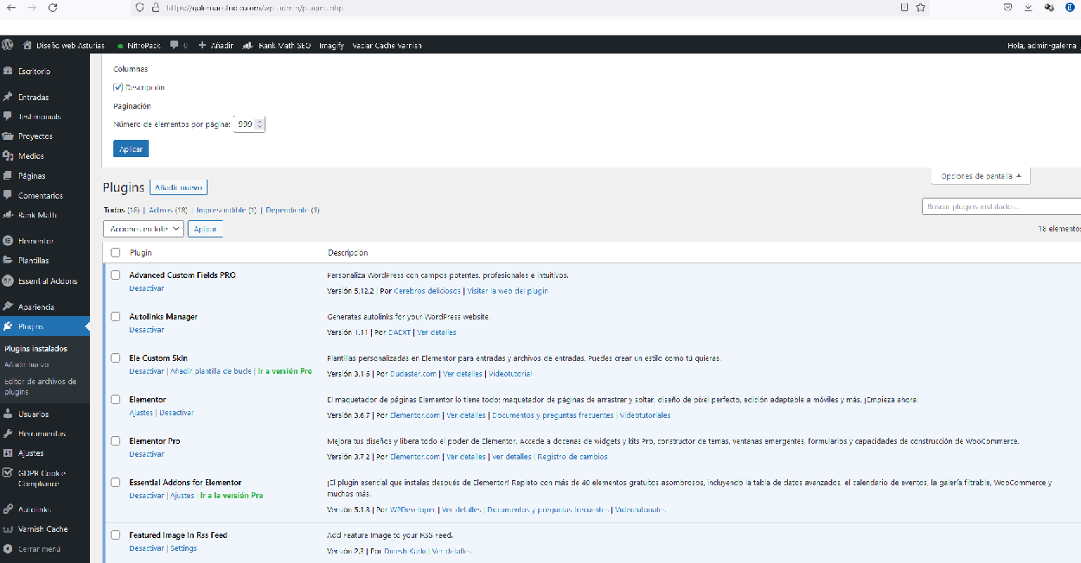Click the padlock icon in the address bar

click(x=156, y=7)
